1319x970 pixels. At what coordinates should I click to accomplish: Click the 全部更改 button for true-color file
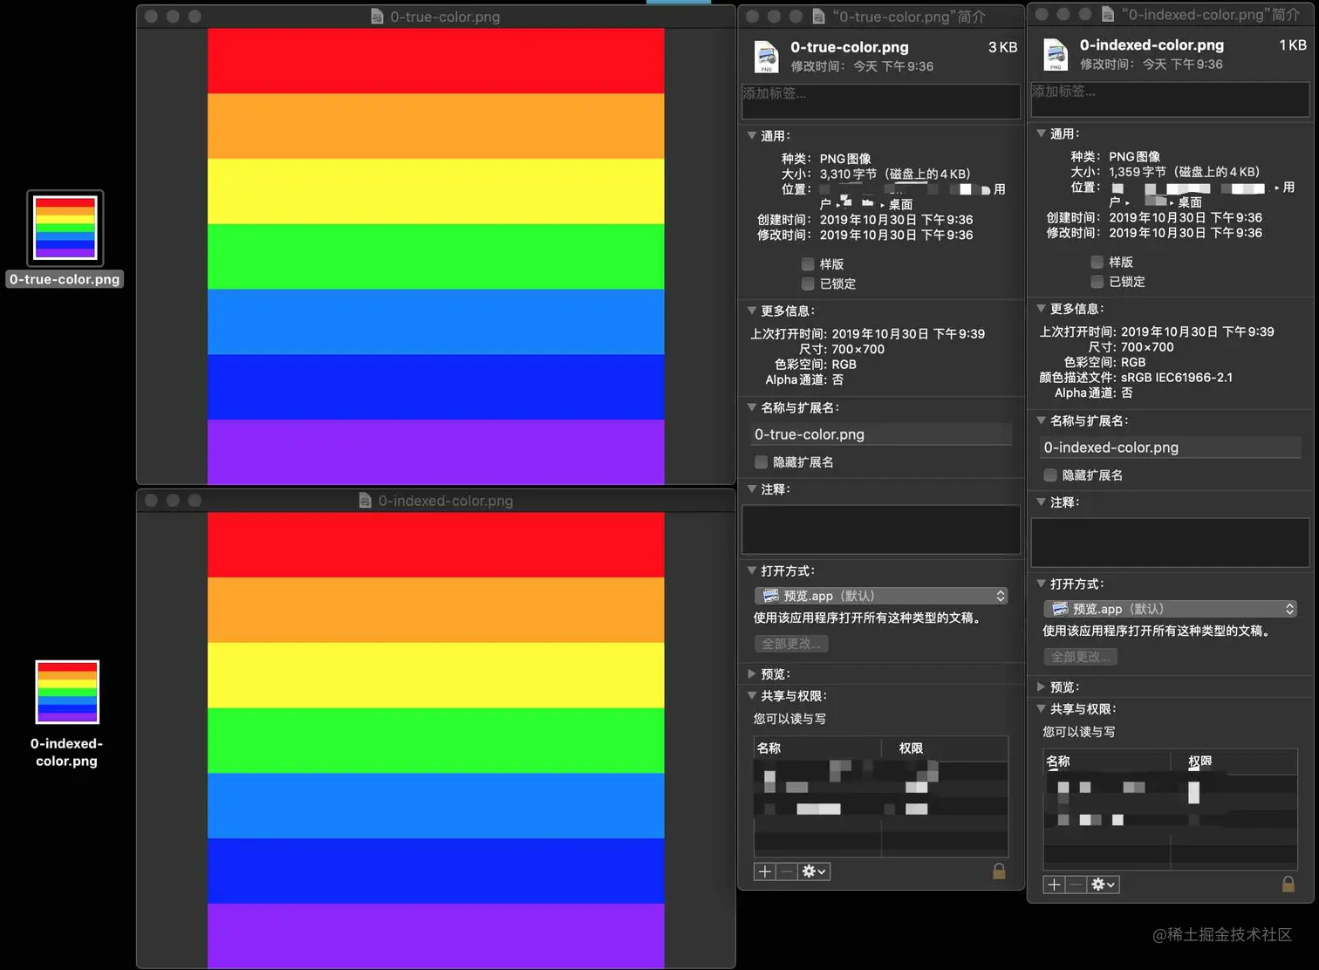[x=790, y=644]
